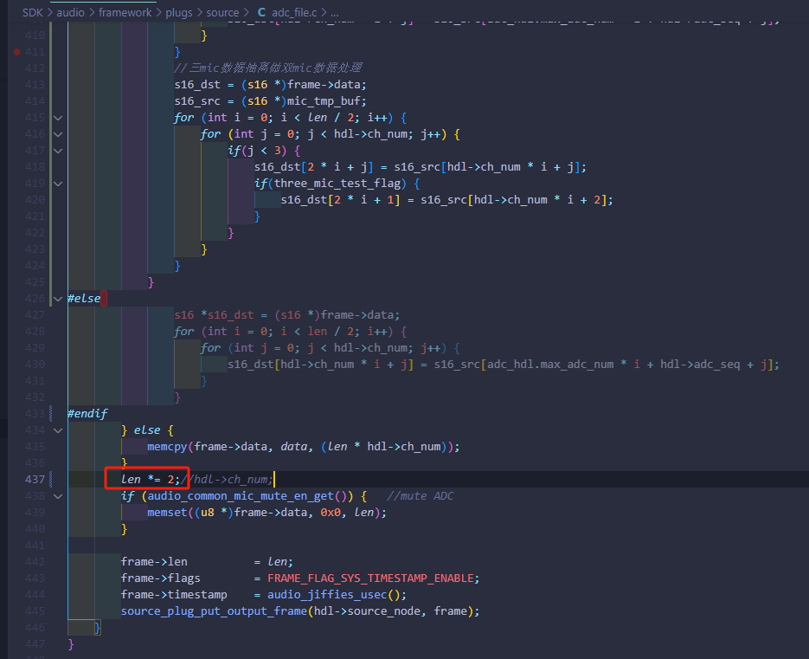Viewport: 809px width, 659px height.
Task: Open the SDK breadcrumb
Action: pos(33,12)
